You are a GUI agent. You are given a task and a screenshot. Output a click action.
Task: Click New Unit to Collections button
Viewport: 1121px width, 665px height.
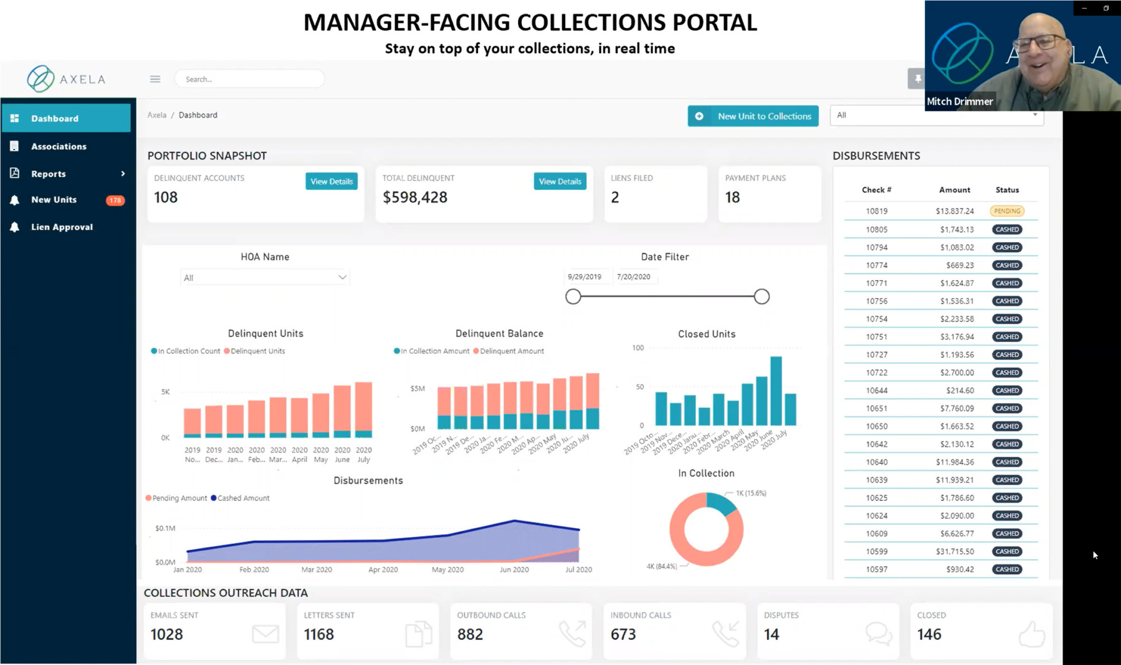[753, 116]
